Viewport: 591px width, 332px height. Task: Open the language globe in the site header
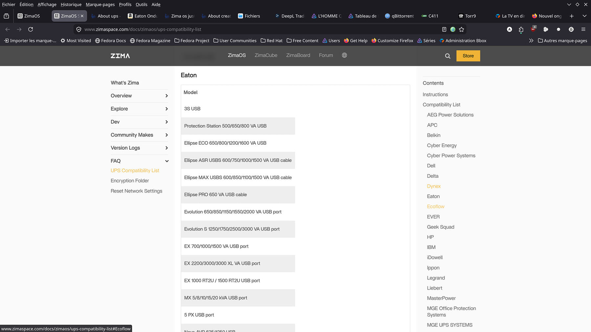(x=344, y=55)
